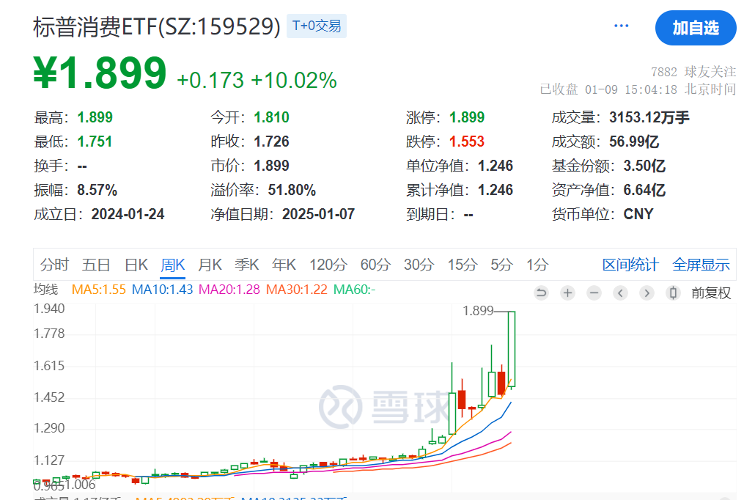Viewport: 755px width, 500px height.
Task: Switch to the 五日 chart tab
Action: [96, 265]
